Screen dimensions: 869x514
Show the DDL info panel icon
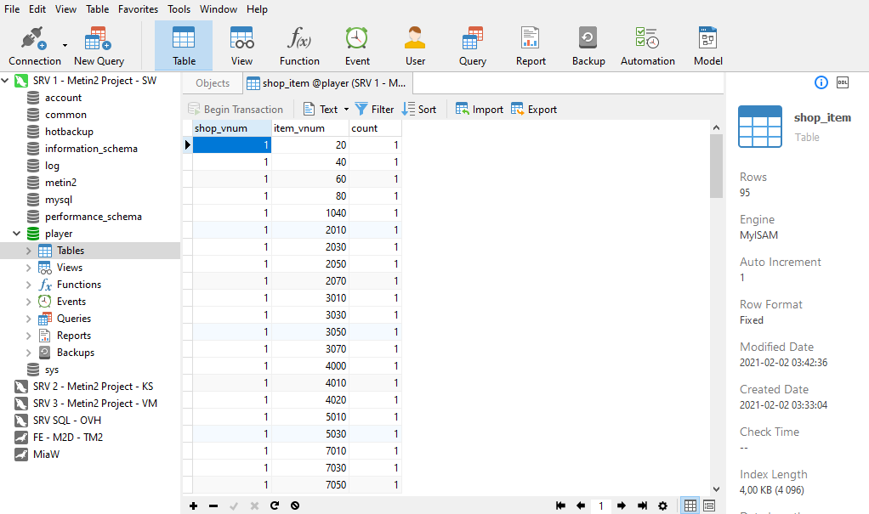pyautogui.click(x=843, y=82)
